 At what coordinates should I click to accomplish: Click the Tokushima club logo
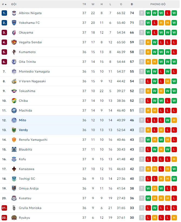tap(14, 91)
